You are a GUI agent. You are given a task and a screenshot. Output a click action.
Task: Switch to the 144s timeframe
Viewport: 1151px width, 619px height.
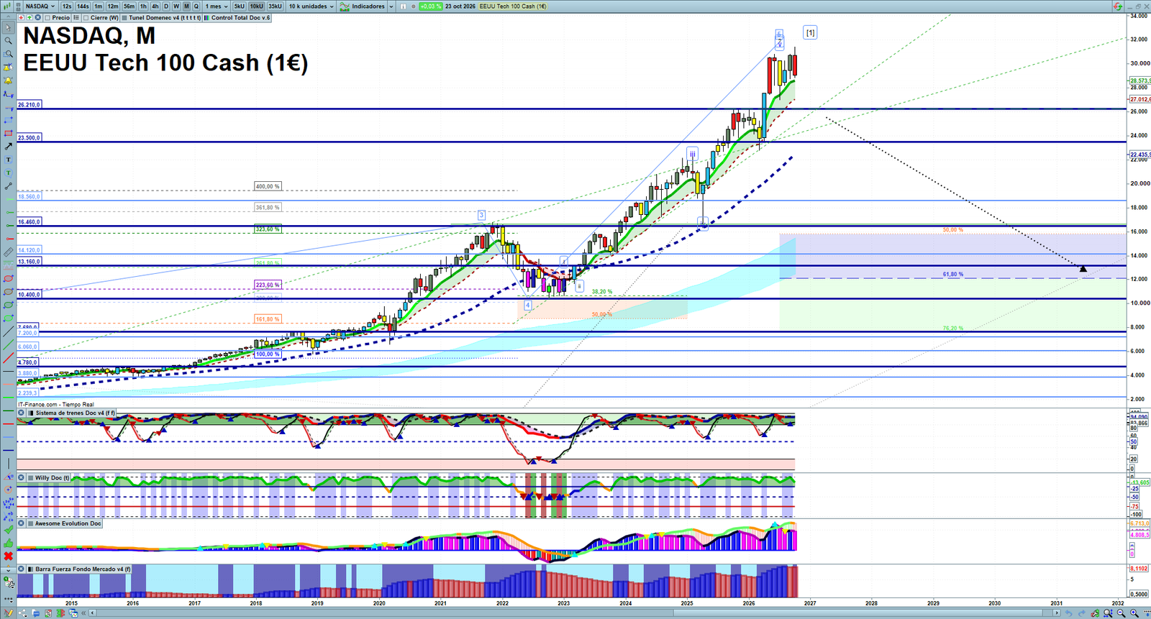point(83,6)
